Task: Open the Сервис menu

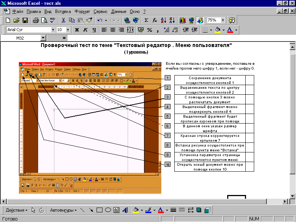Action: [x=100, y=11]
